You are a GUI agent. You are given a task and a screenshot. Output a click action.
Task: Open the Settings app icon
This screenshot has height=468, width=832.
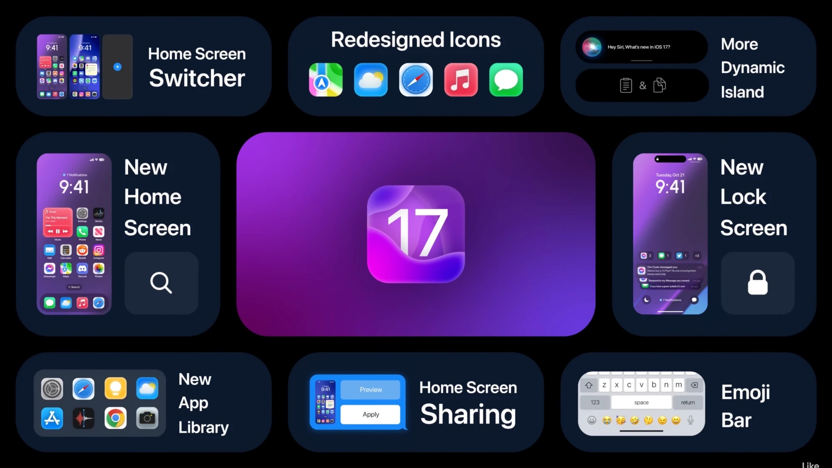click(52, 388)
